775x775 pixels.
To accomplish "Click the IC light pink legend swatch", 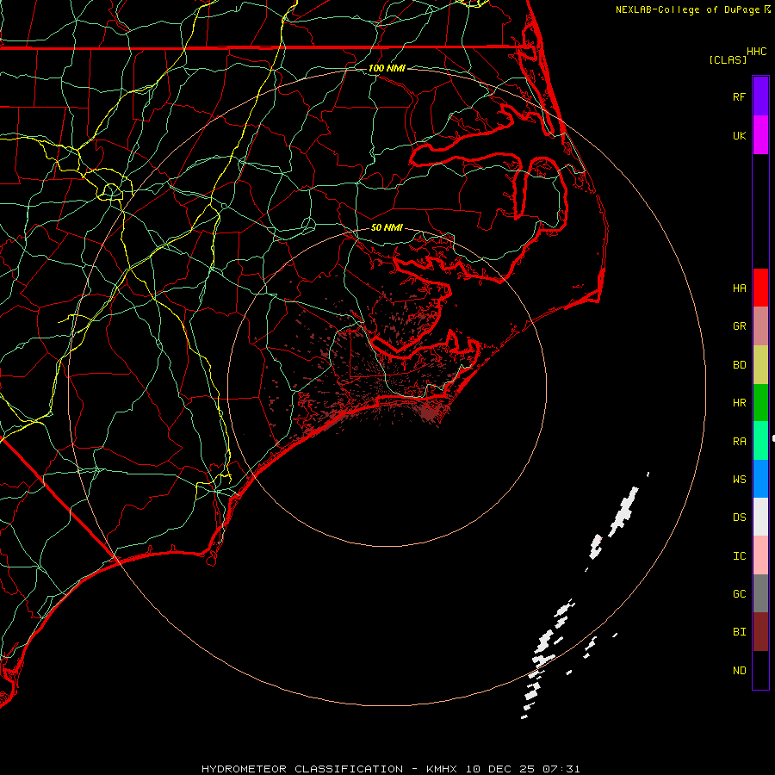I will [x=760, y=555].
